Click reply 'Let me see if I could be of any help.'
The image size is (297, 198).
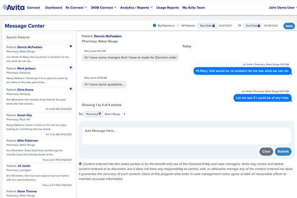coord(262,98)
